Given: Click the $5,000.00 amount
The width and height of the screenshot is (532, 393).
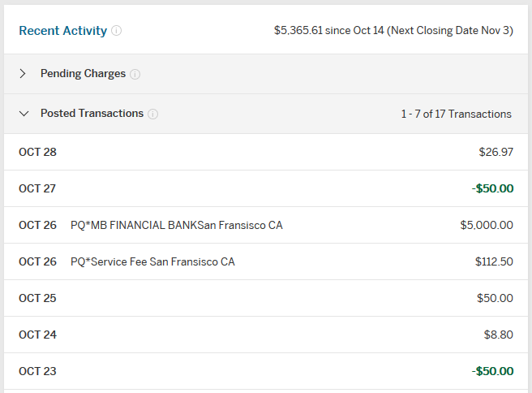Looking at the screenshot, I should point(487,225).
